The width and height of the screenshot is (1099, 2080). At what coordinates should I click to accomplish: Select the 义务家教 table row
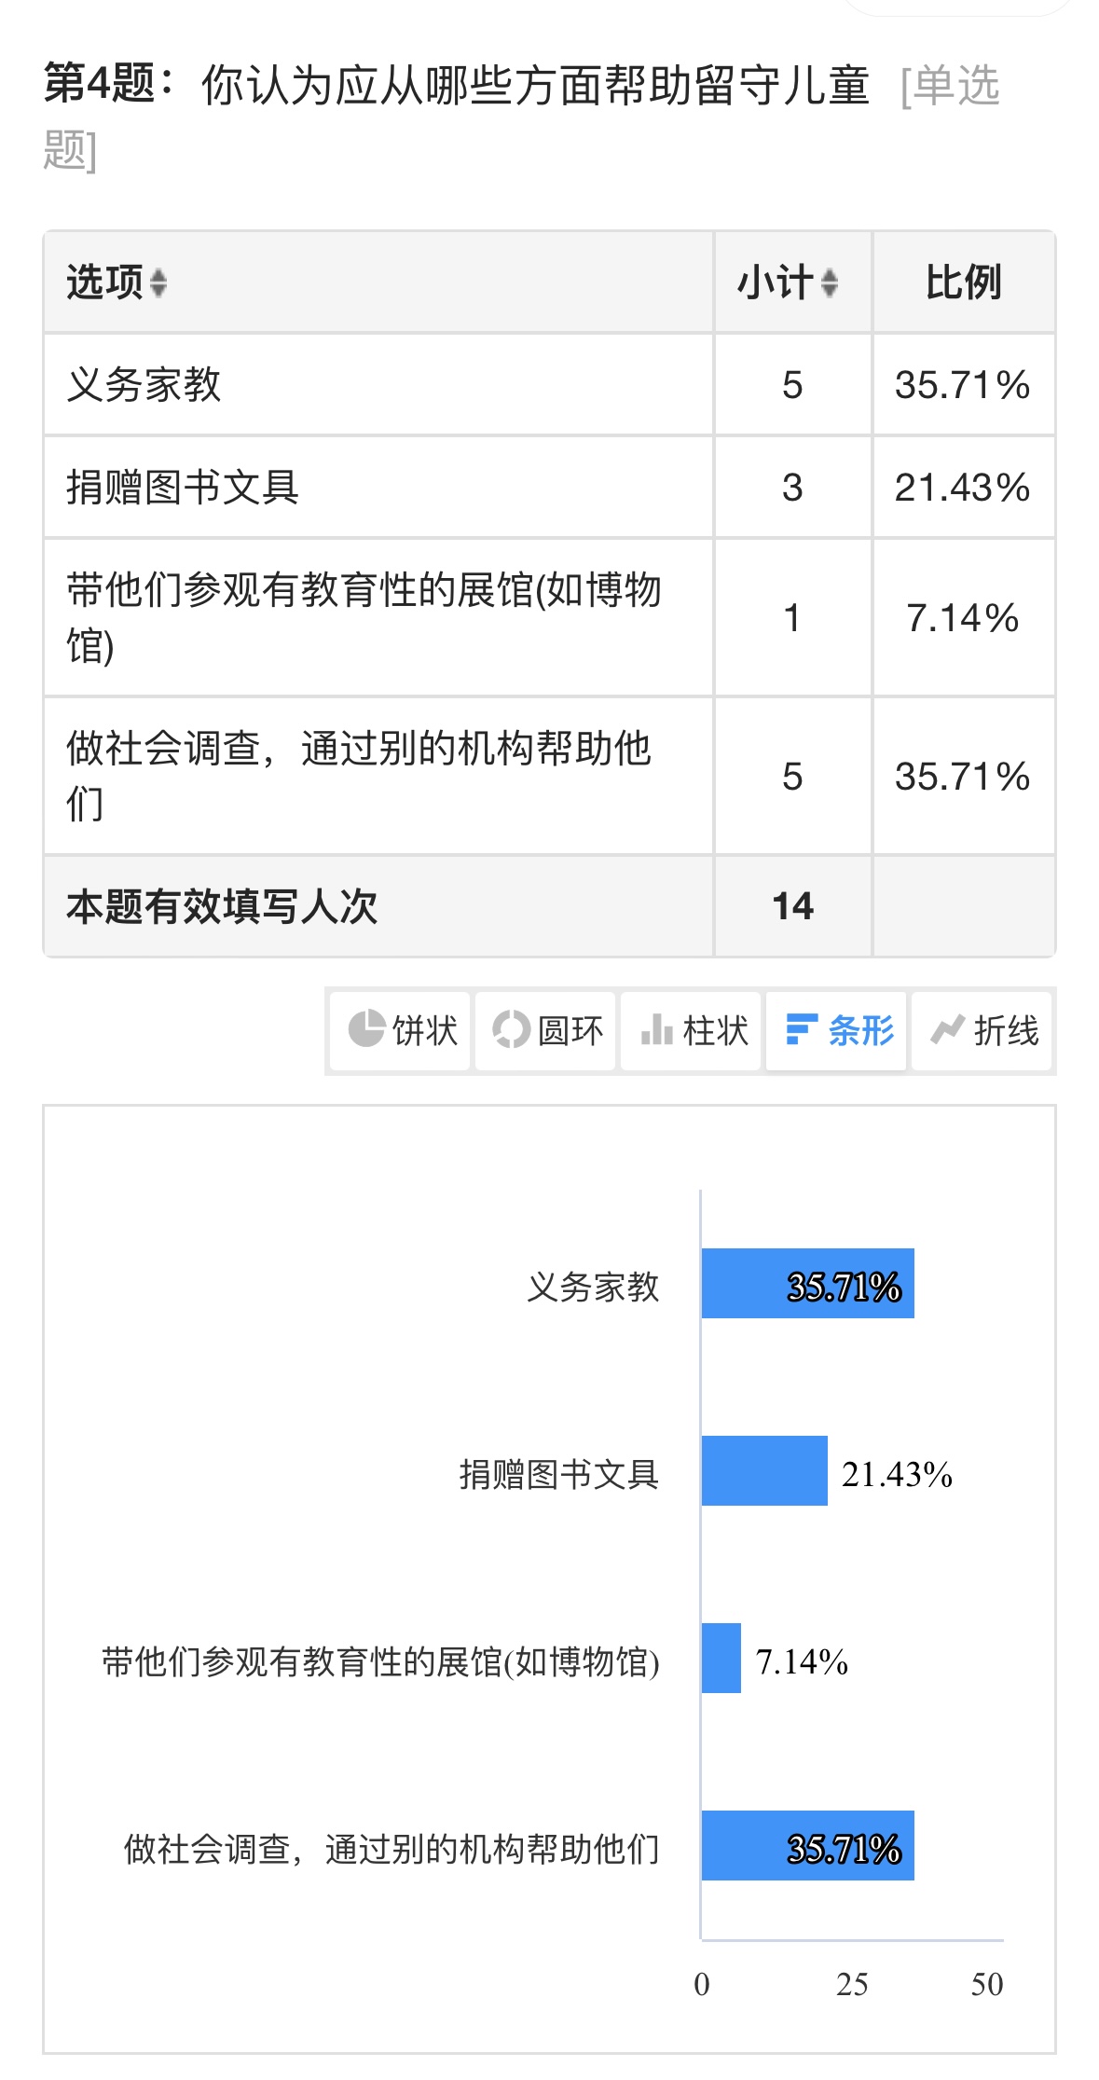549,385
